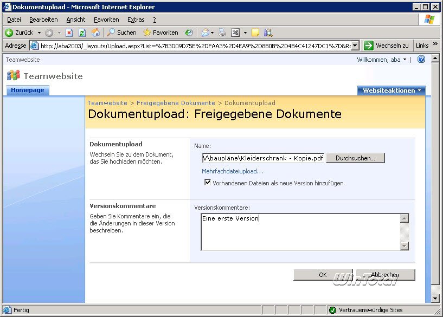Image resolution: width=443 pixels, height=317 pixels.
Task: Click the Durchsuchen... button
Action: coord(355,158)
